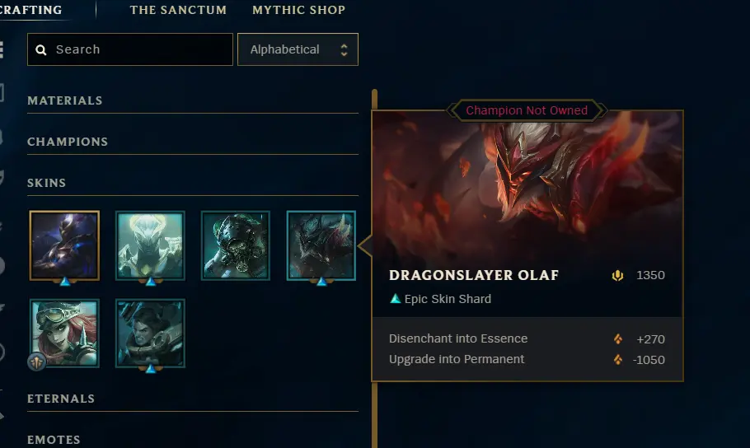This screenshot has width=750, height=448.
Task: Click the blue gem marker under gold-framed skin
Action: (x=65, y=282)
